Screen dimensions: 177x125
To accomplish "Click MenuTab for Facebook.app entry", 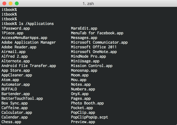I will pos(97,33).
